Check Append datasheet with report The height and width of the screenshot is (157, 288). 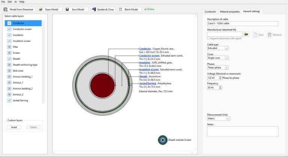pos(208,38)
